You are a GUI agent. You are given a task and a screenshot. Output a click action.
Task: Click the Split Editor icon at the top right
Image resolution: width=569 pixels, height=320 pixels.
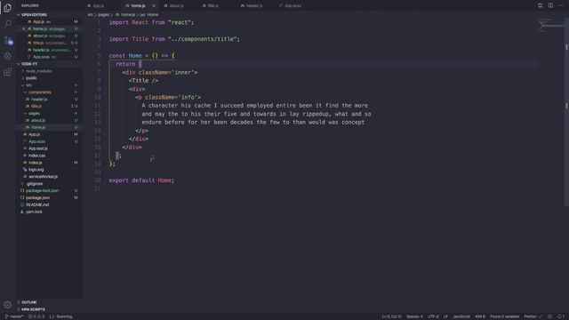[550, 5]
